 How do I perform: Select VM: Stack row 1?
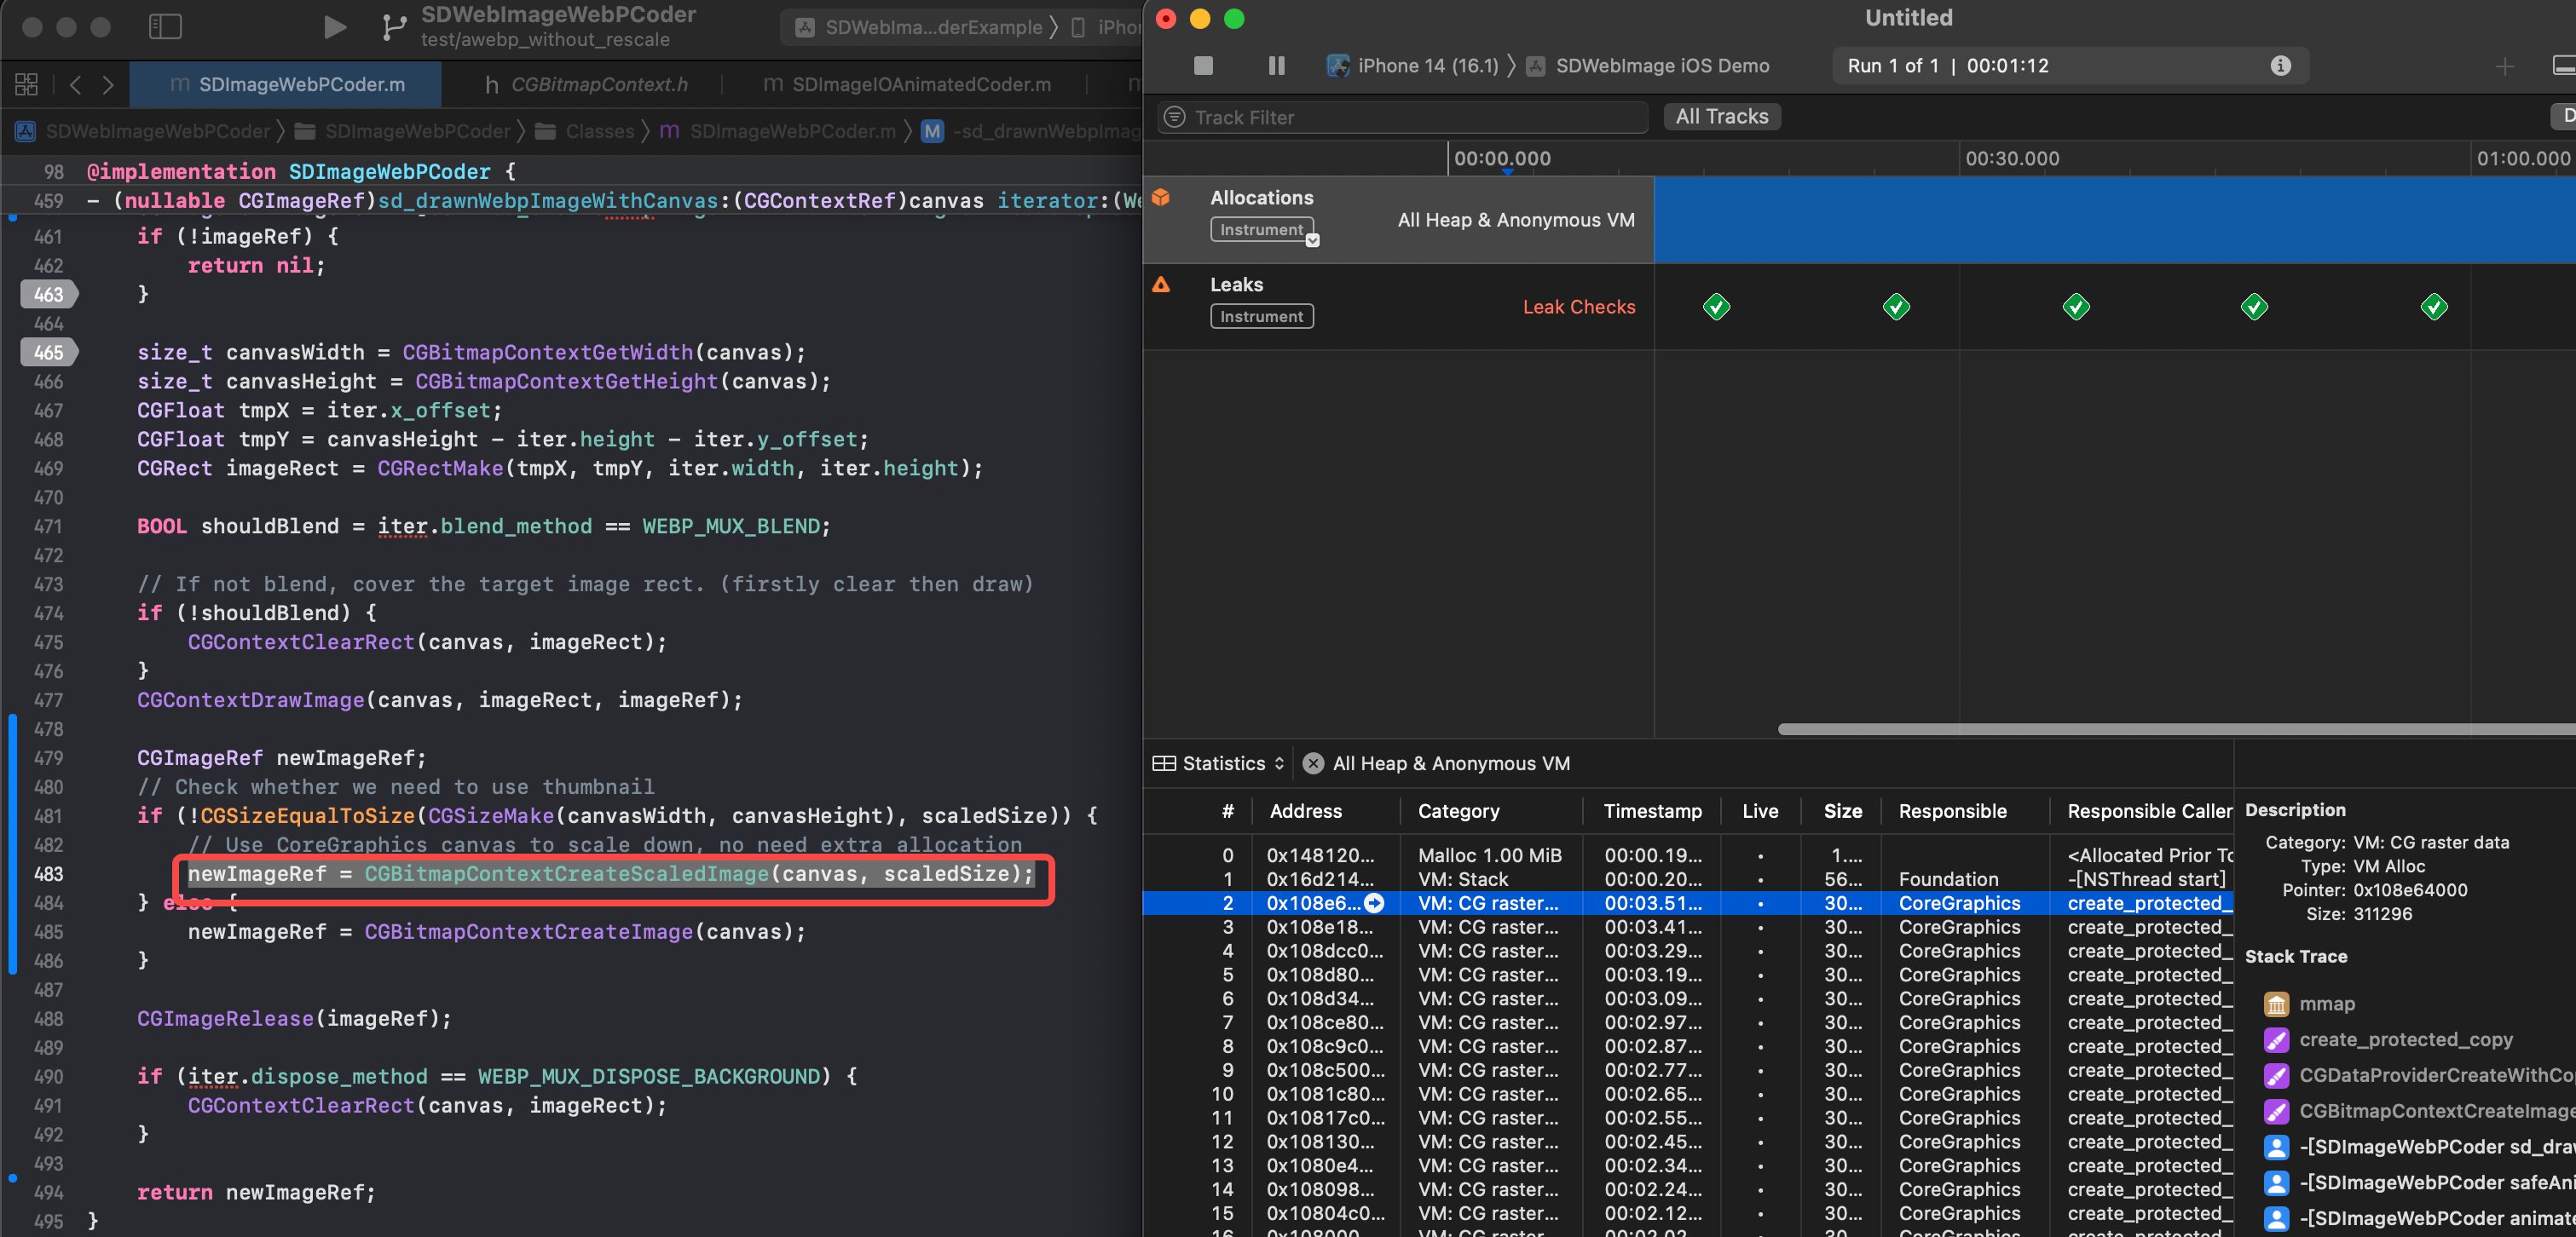(1688, 879)
